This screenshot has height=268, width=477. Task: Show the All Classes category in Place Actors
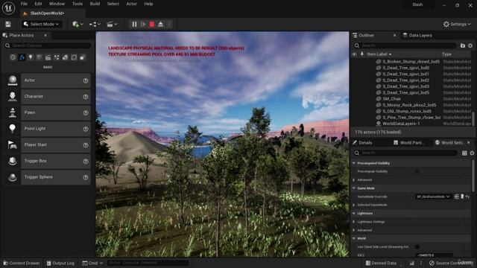[83, 57]
